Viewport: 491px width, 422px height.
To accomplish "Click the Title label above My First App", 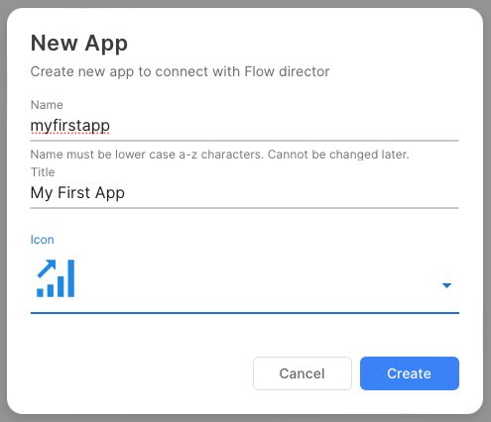I will (x=43, y=172).
